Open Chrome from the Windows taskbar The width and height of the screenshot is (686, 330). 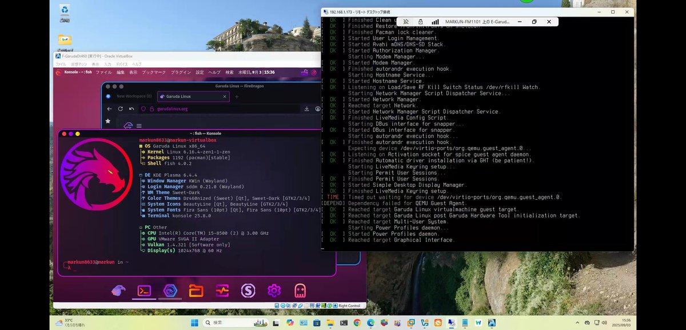pyautogui.click(x=356, y=323)
